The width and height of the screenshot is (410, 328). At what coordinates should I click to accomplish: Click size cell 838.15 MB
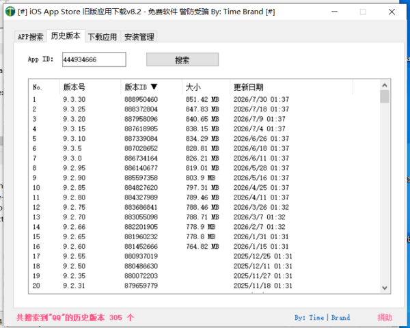202,128
